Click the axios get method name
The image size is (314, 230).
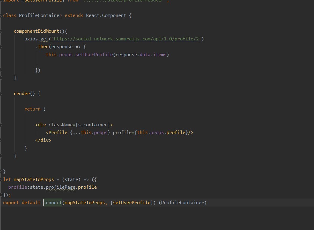click(x=44, y=39)
